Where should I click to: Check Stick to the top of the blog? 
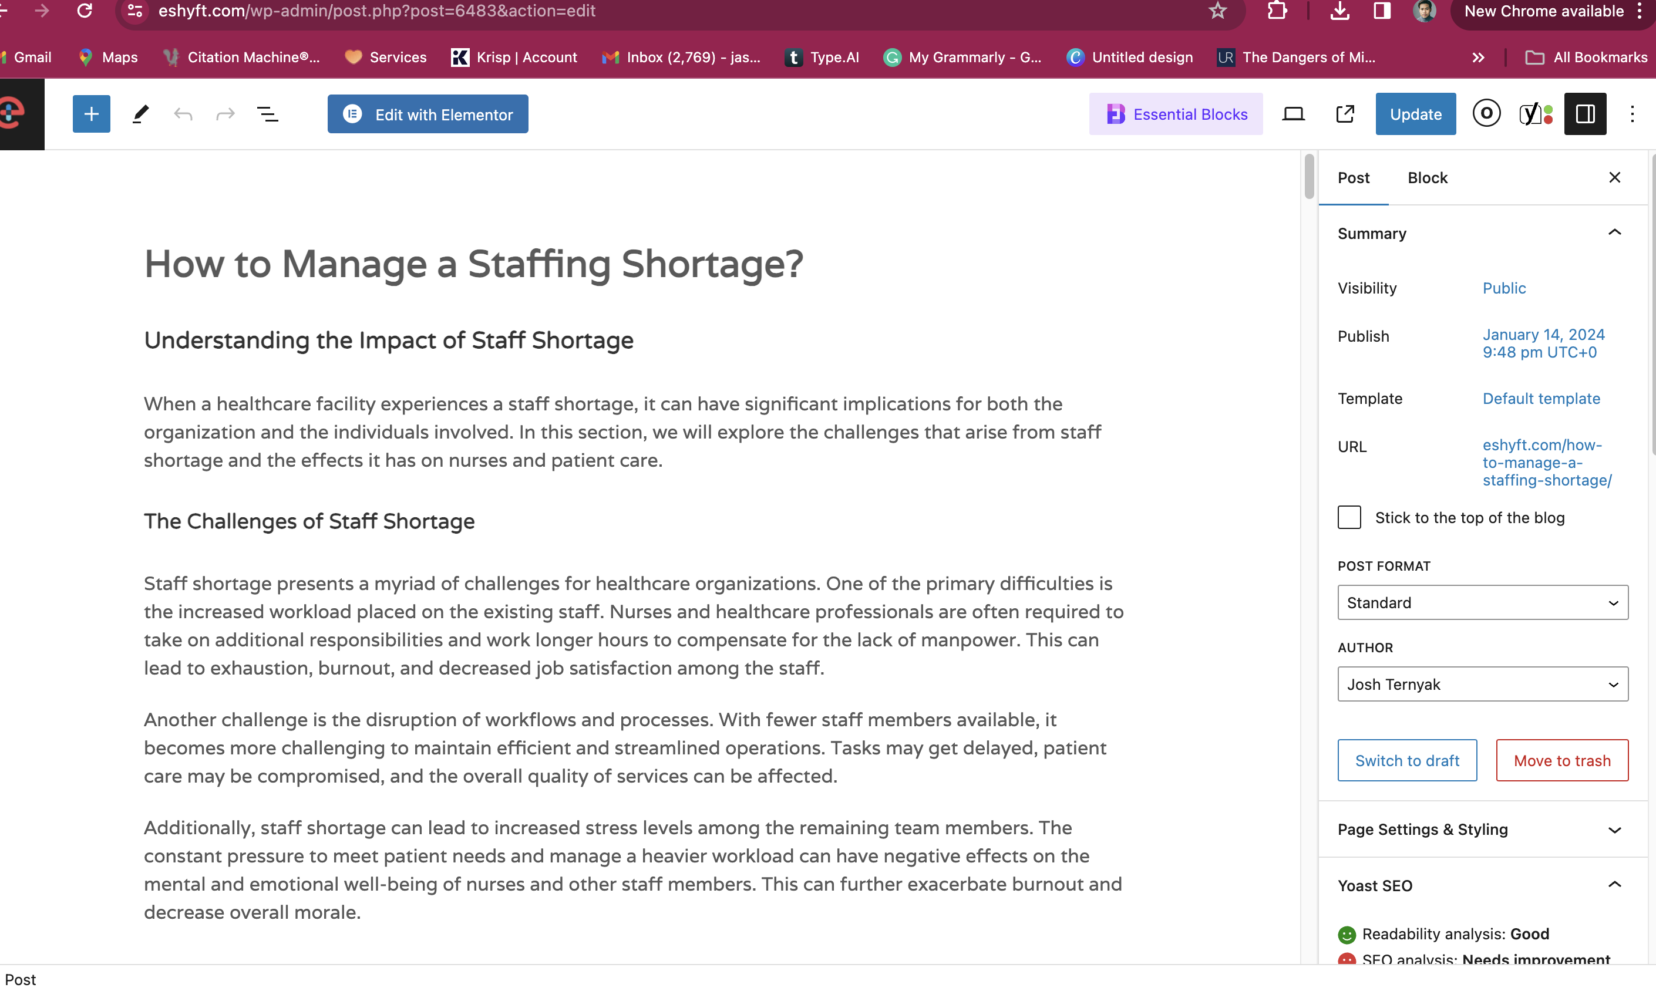tap(1349, 518)
